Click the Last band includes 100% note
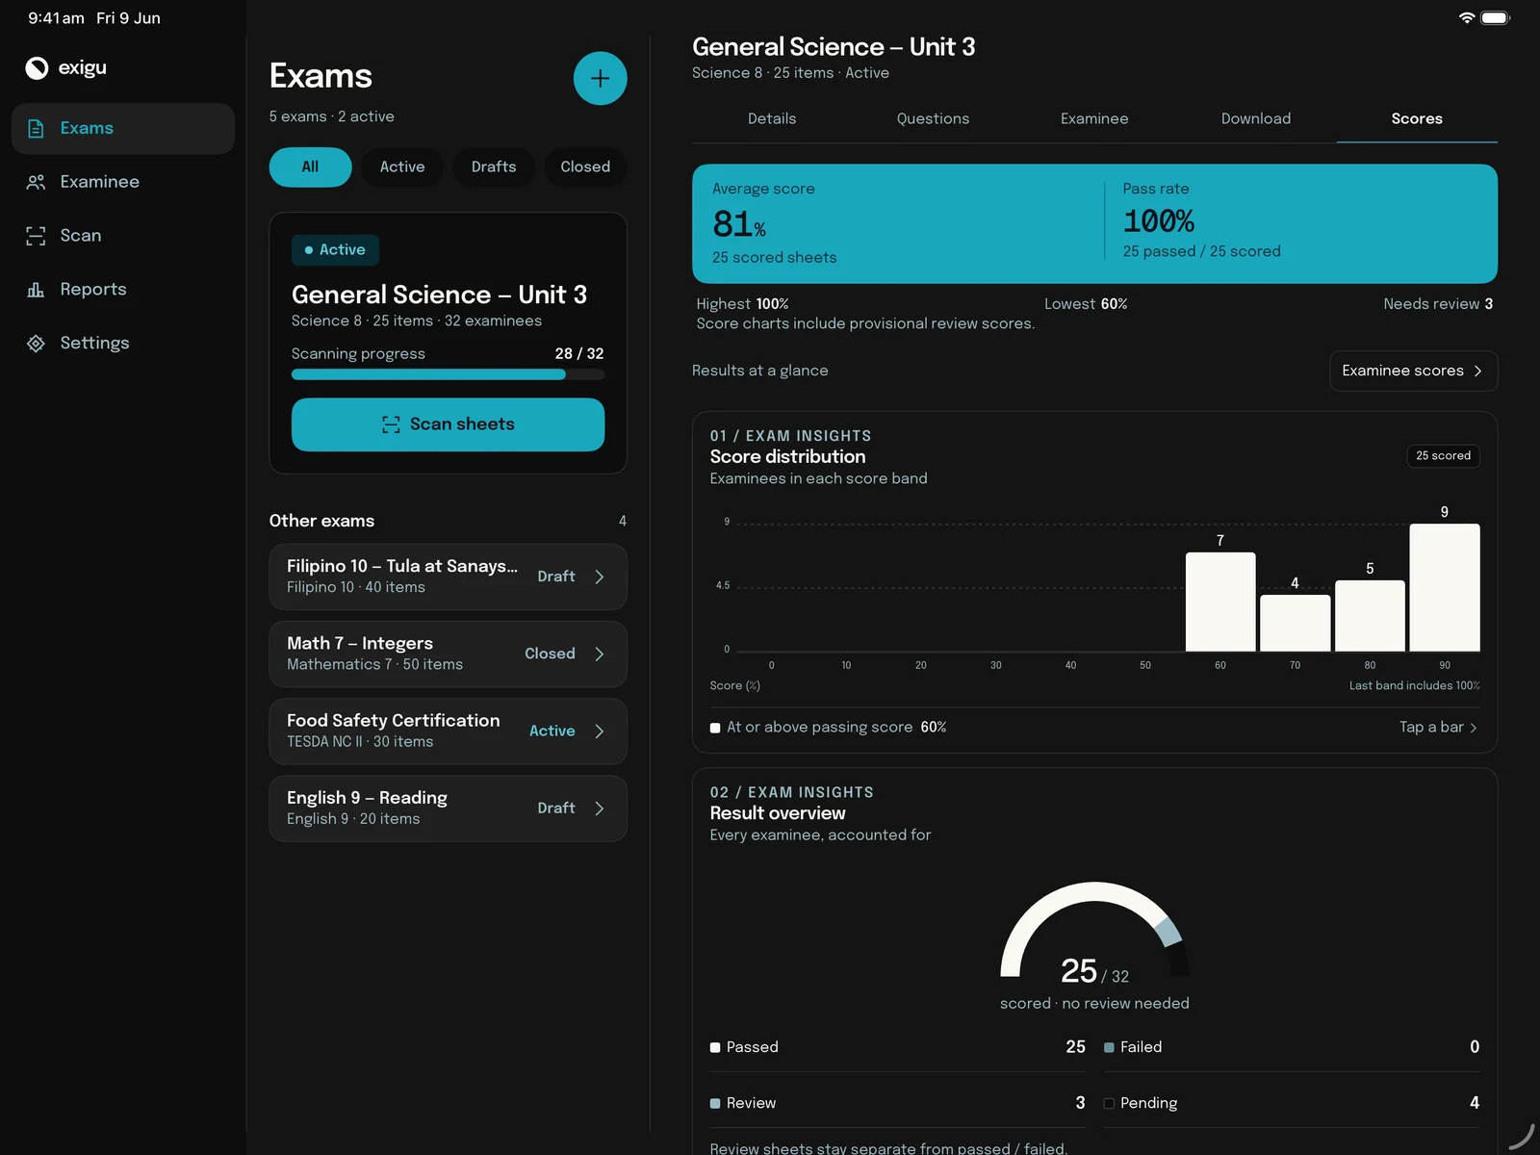Screen dimensions: 1540x1155 tap(1414, 686)
